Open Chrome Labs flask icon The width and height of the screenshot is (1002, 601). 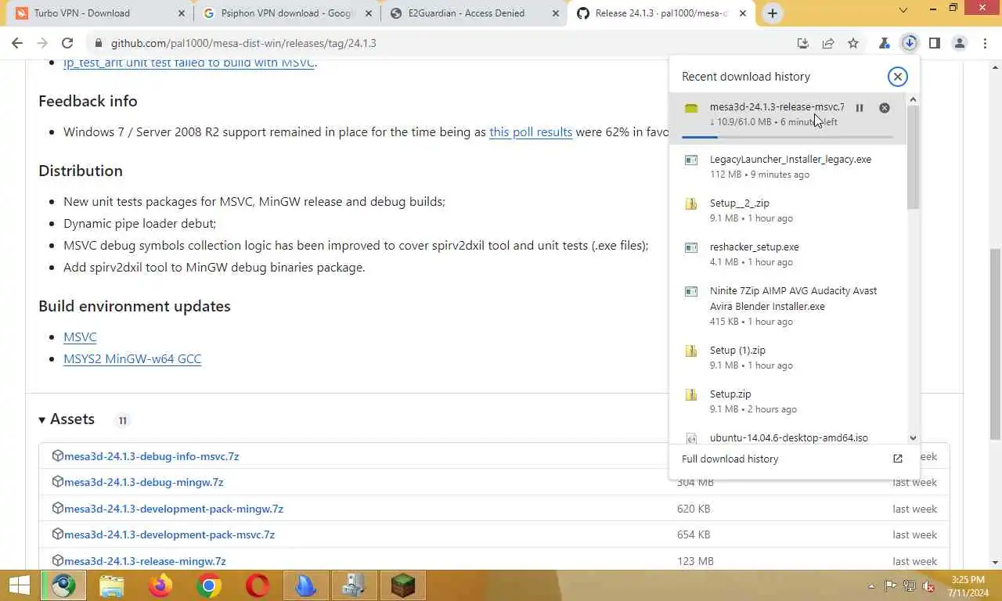[x=884, y=43]
